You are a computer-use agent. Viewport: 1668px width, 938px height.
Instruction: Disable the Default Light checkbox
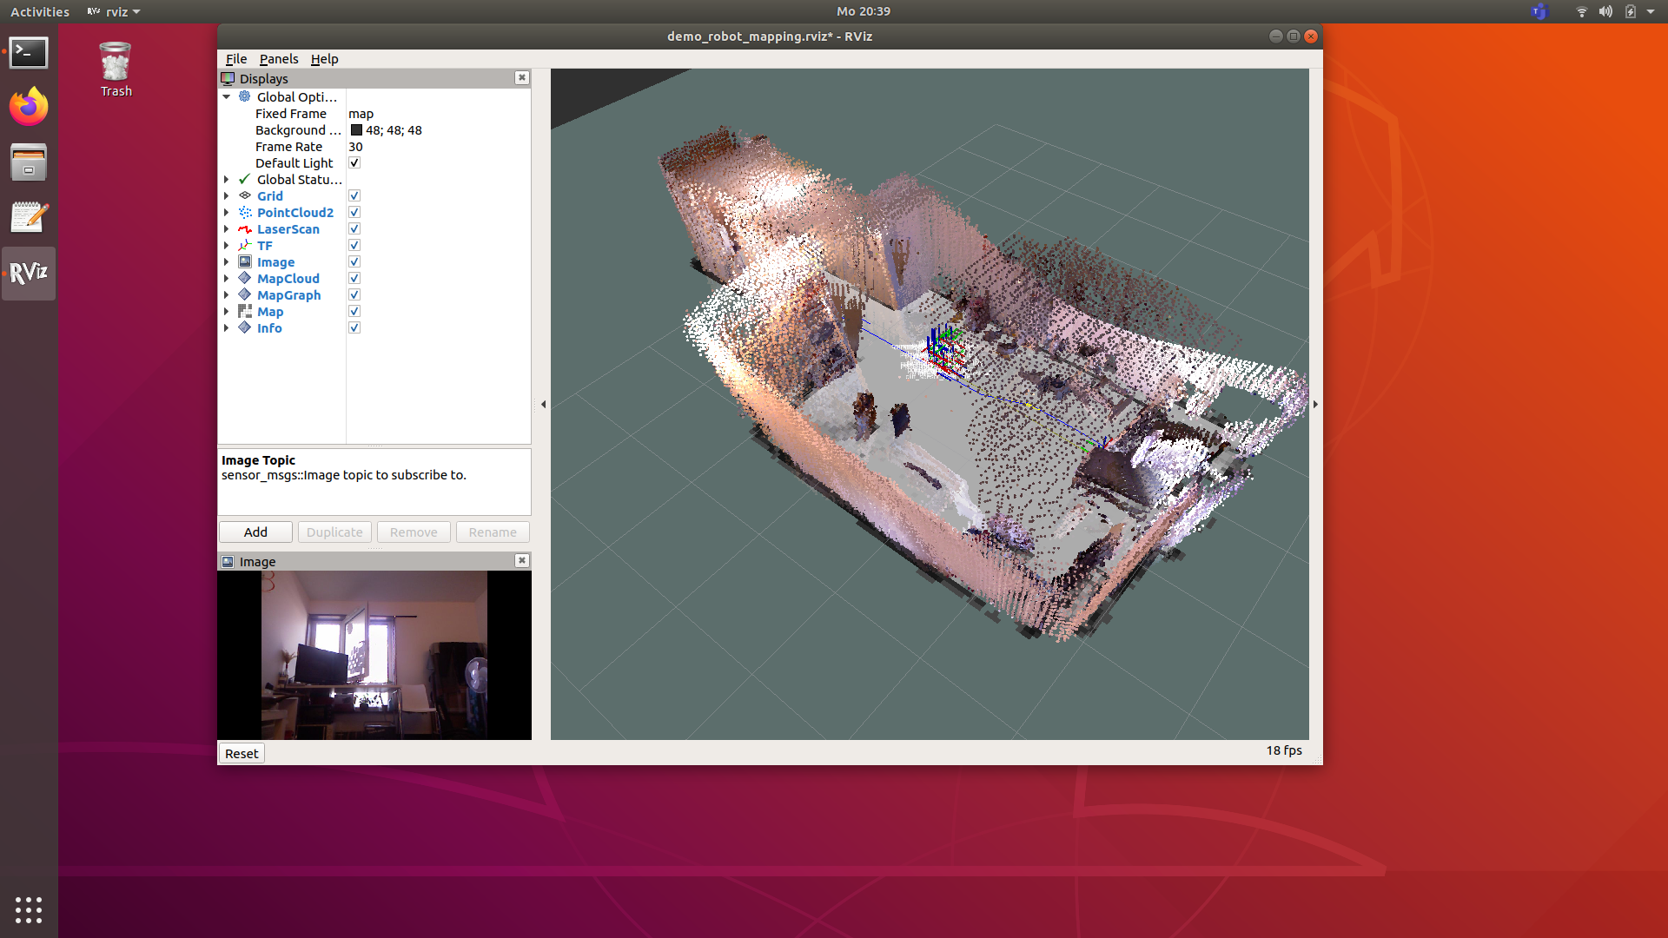tap(354, 163)
